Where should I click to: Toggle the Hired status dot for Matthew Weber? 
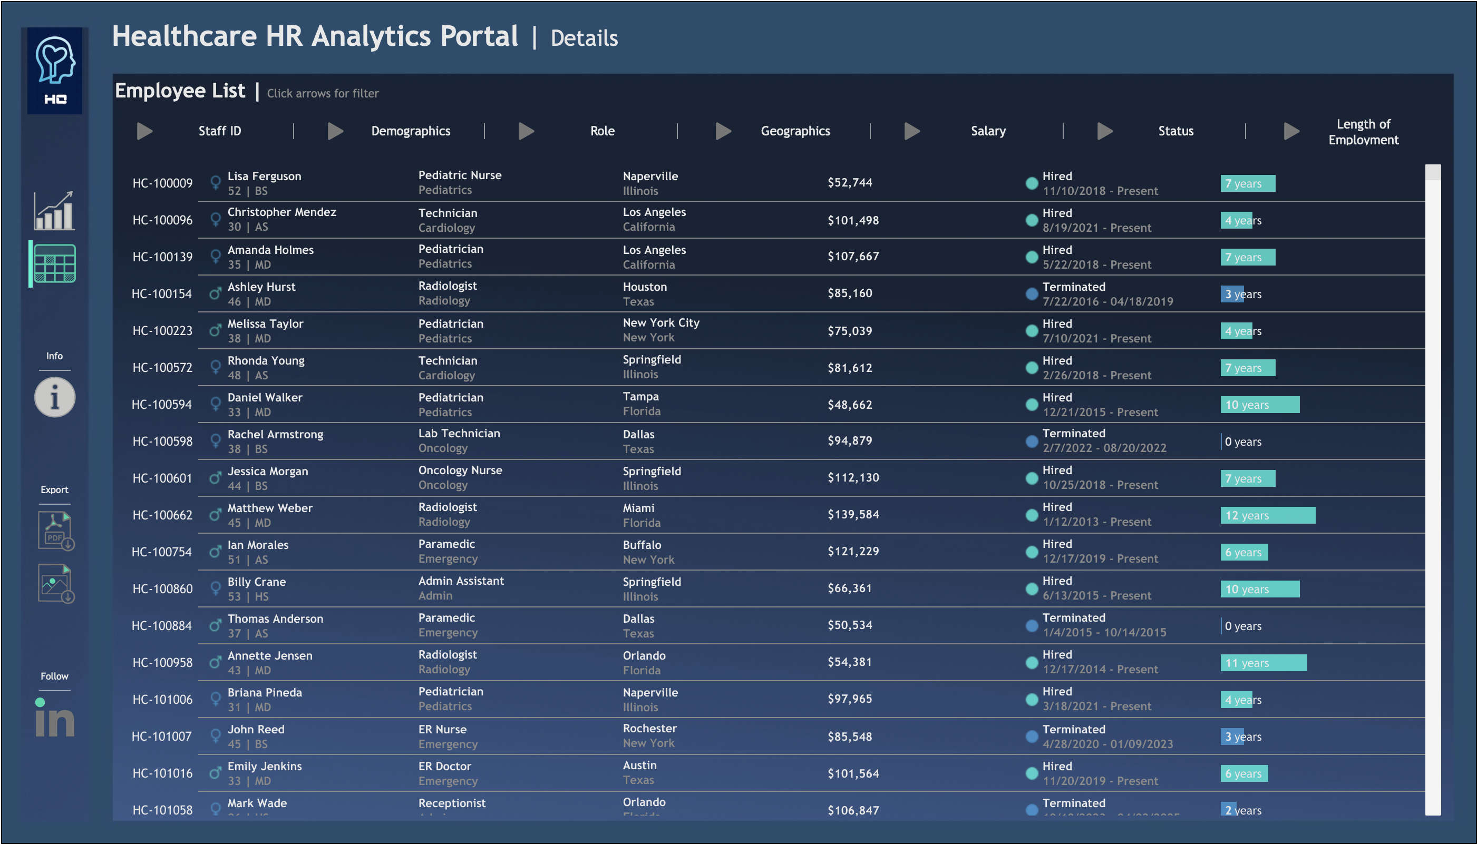click(x=1032, y=515)
